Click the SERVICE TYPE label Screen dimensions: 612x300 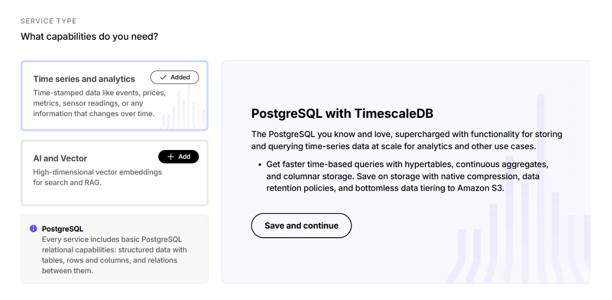pos(48,21)
